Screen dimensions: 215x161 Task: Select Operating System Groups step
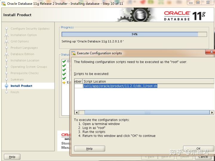29,67
